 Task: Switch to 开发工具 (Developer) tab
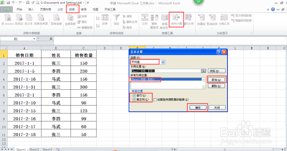110,9
